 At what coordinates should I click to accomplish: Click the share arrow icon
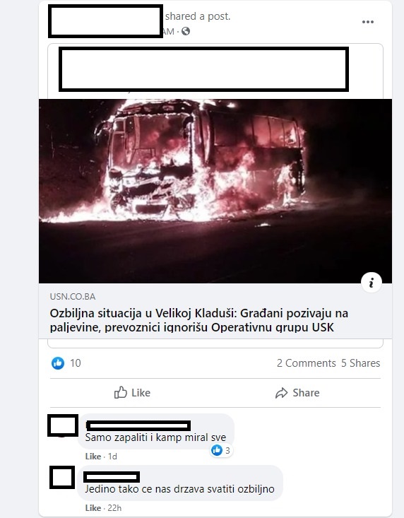282,393
